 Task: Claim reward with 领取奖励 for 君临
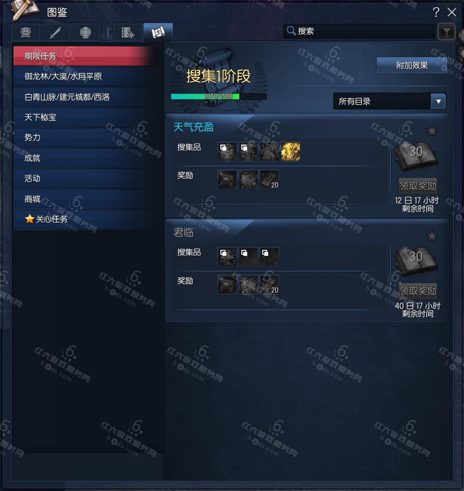coord(418,291)
